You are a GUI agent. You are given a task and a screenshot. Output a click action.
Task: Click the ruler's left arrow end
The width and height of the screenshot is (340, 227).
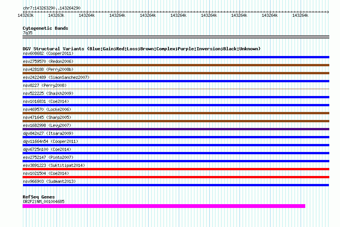(24, 12)
